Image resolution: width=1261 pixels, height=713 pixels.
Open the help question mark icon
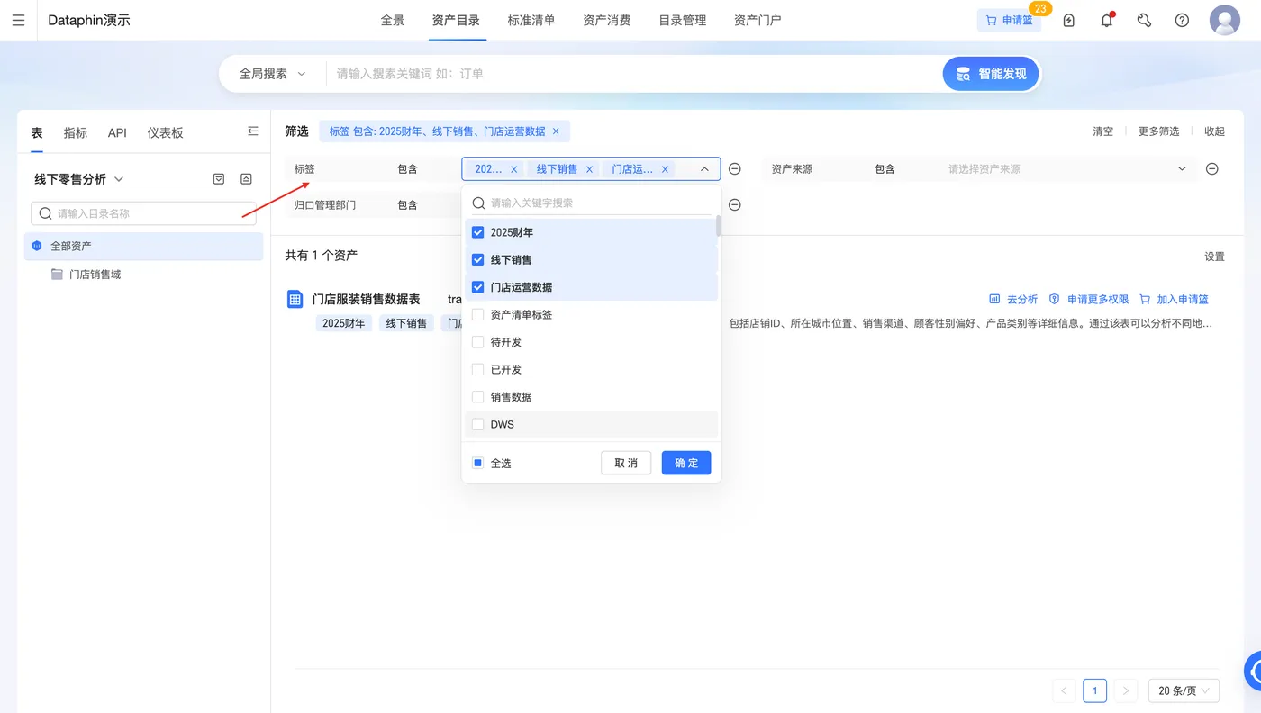coord(1182,20)
